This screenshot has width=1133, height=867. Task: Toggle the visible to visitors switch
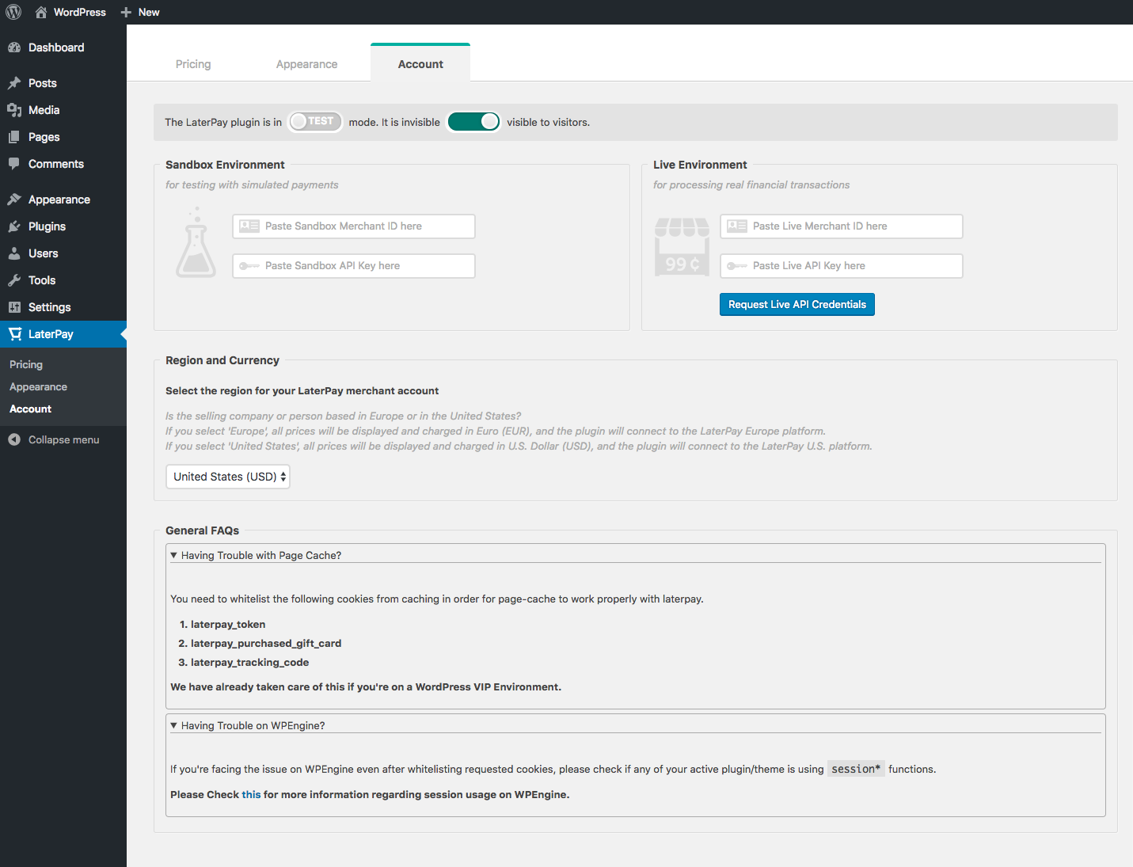tap(473, 122)
